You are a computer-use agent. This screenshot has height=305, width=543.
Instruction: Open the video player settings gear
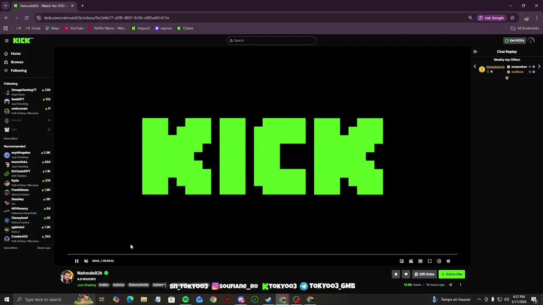click(448, 261)
